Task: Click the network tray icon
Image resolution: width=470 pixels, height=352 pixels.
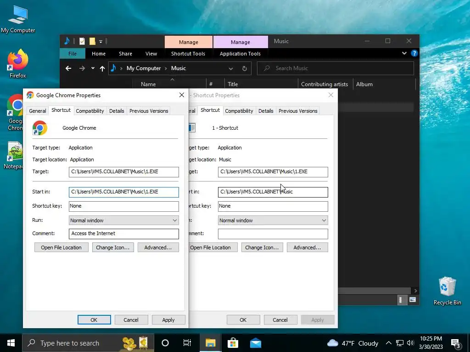Action: pos(400,343)
